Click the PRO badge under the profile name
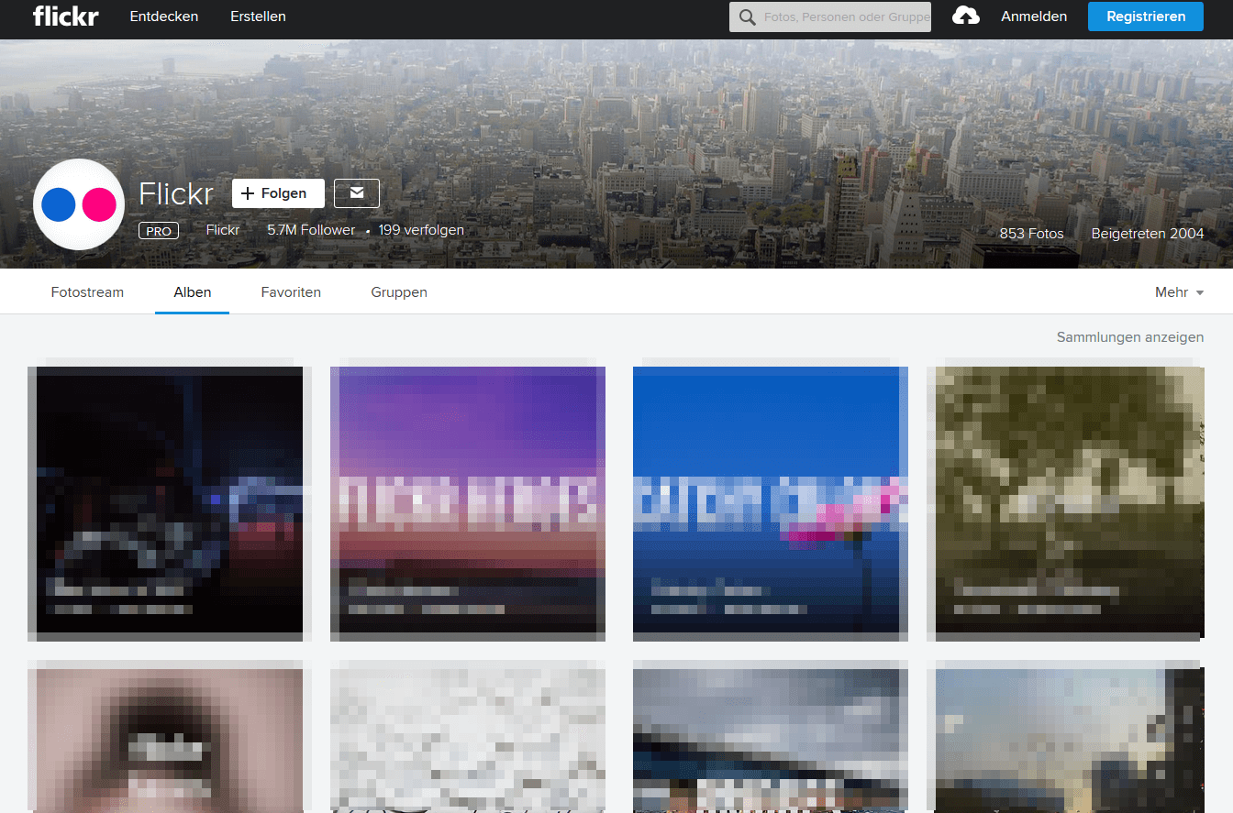 coord(159,231)
